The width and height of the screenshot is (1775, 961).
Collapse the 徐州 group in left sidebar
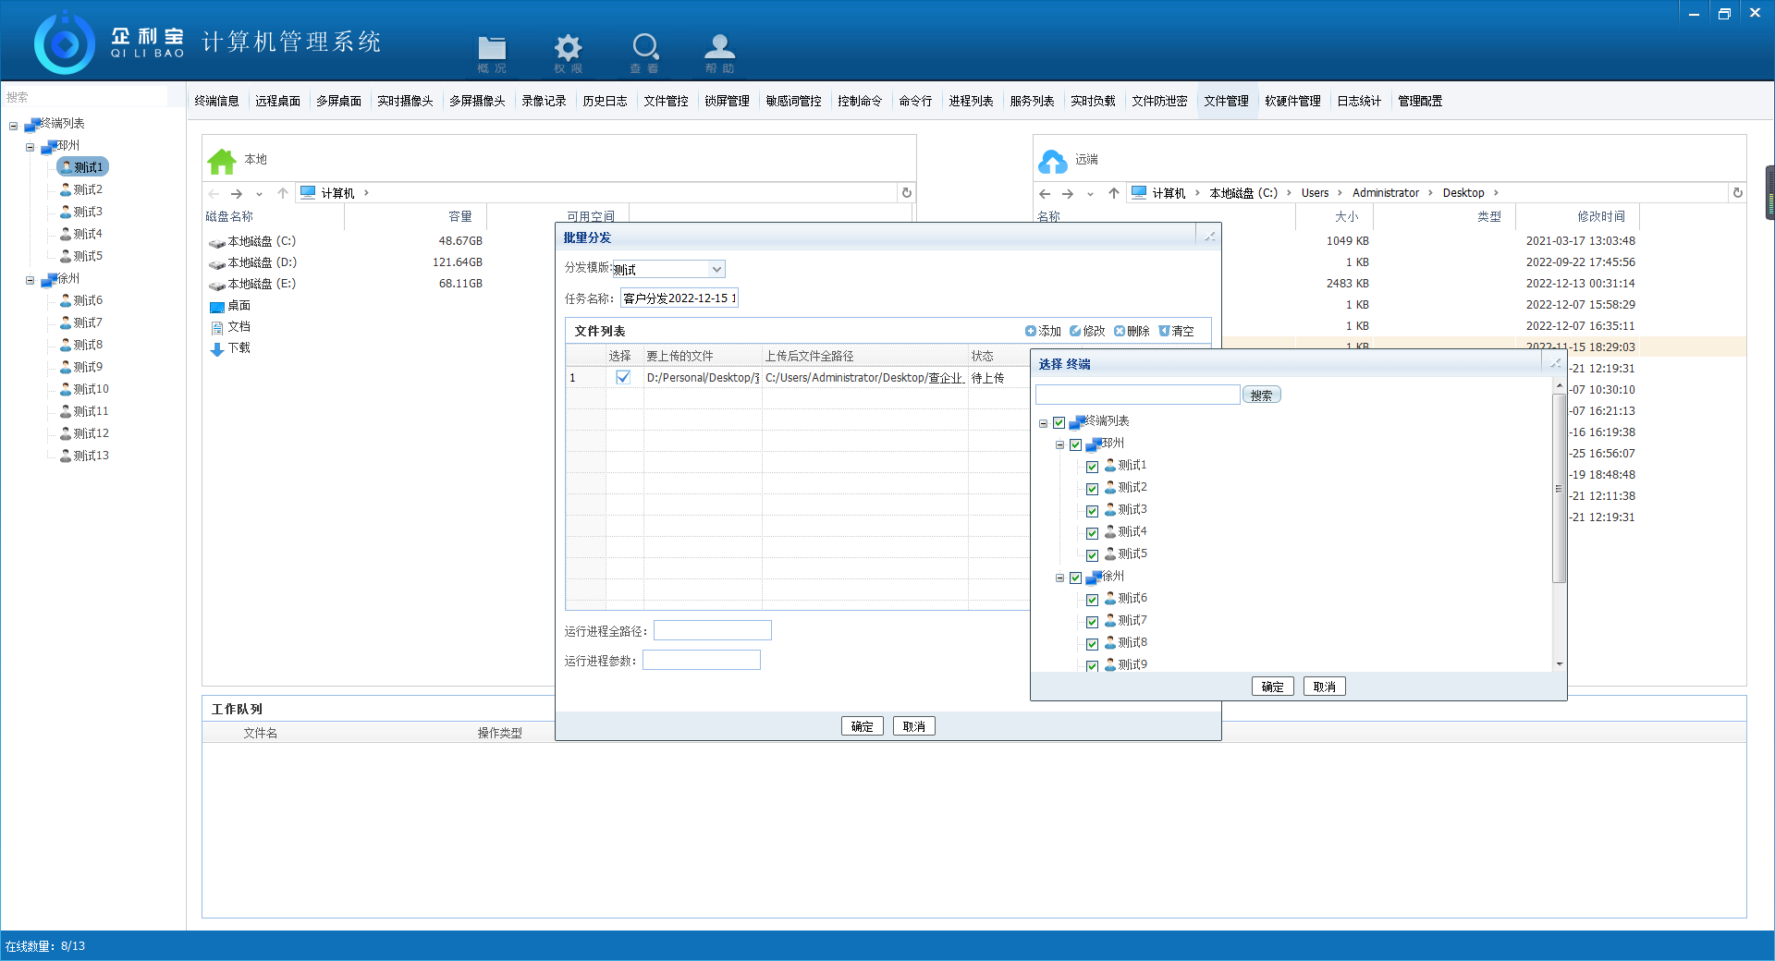(x=31, y=279)
